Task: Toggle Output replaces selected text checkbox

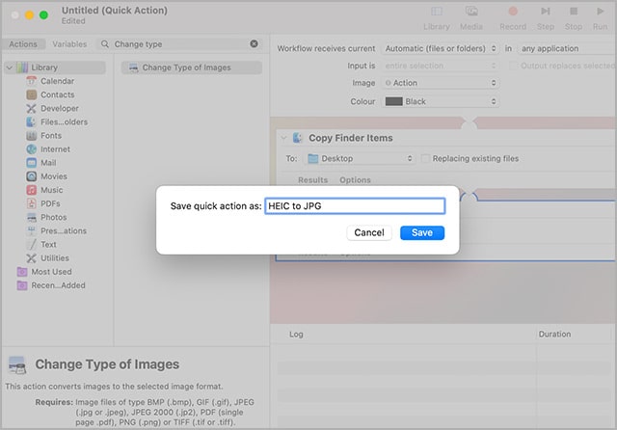Action: (x=513, y=66)
